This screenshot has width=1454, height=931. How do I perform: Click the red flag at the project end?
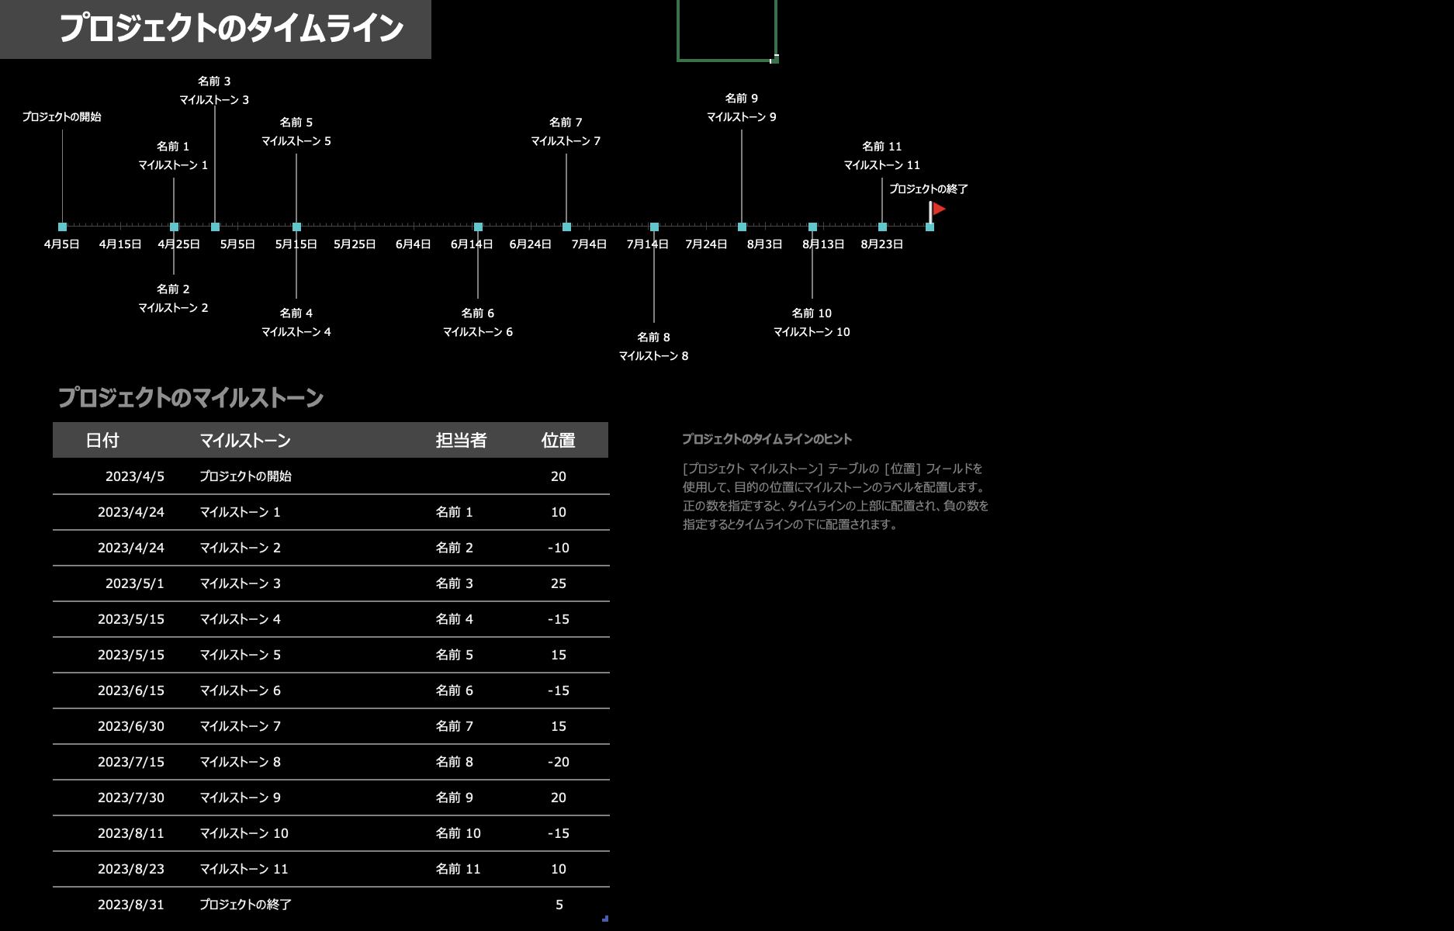[x=938, y=209]
